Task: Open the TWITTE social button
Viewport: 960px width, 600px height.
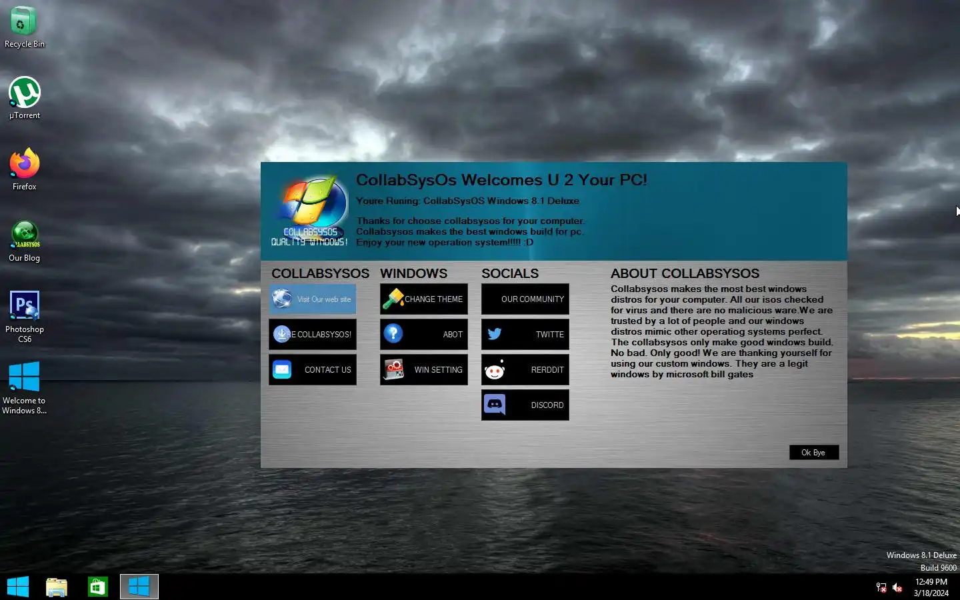Action: (525, 335)
